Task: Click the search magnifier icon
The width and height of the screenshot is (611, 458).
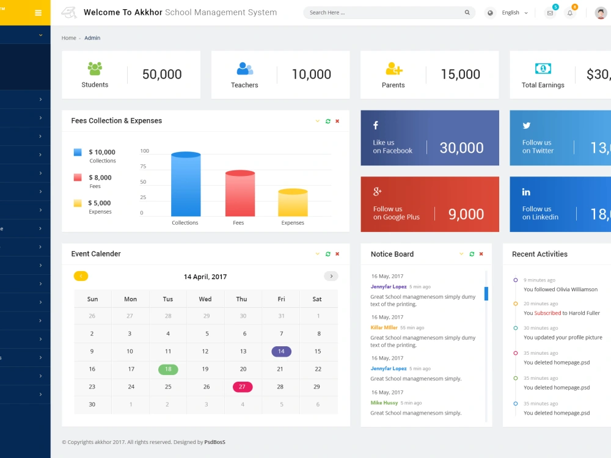Action: (x=467, y=12)
